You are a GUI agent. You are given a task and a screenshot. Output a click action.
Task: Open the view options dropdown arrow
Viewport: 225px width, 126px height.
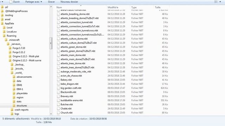220,2
